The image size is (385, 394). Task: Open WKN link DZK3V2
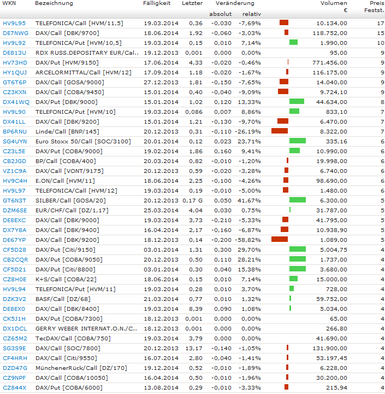pyautogui.click(x=15, y=299)
